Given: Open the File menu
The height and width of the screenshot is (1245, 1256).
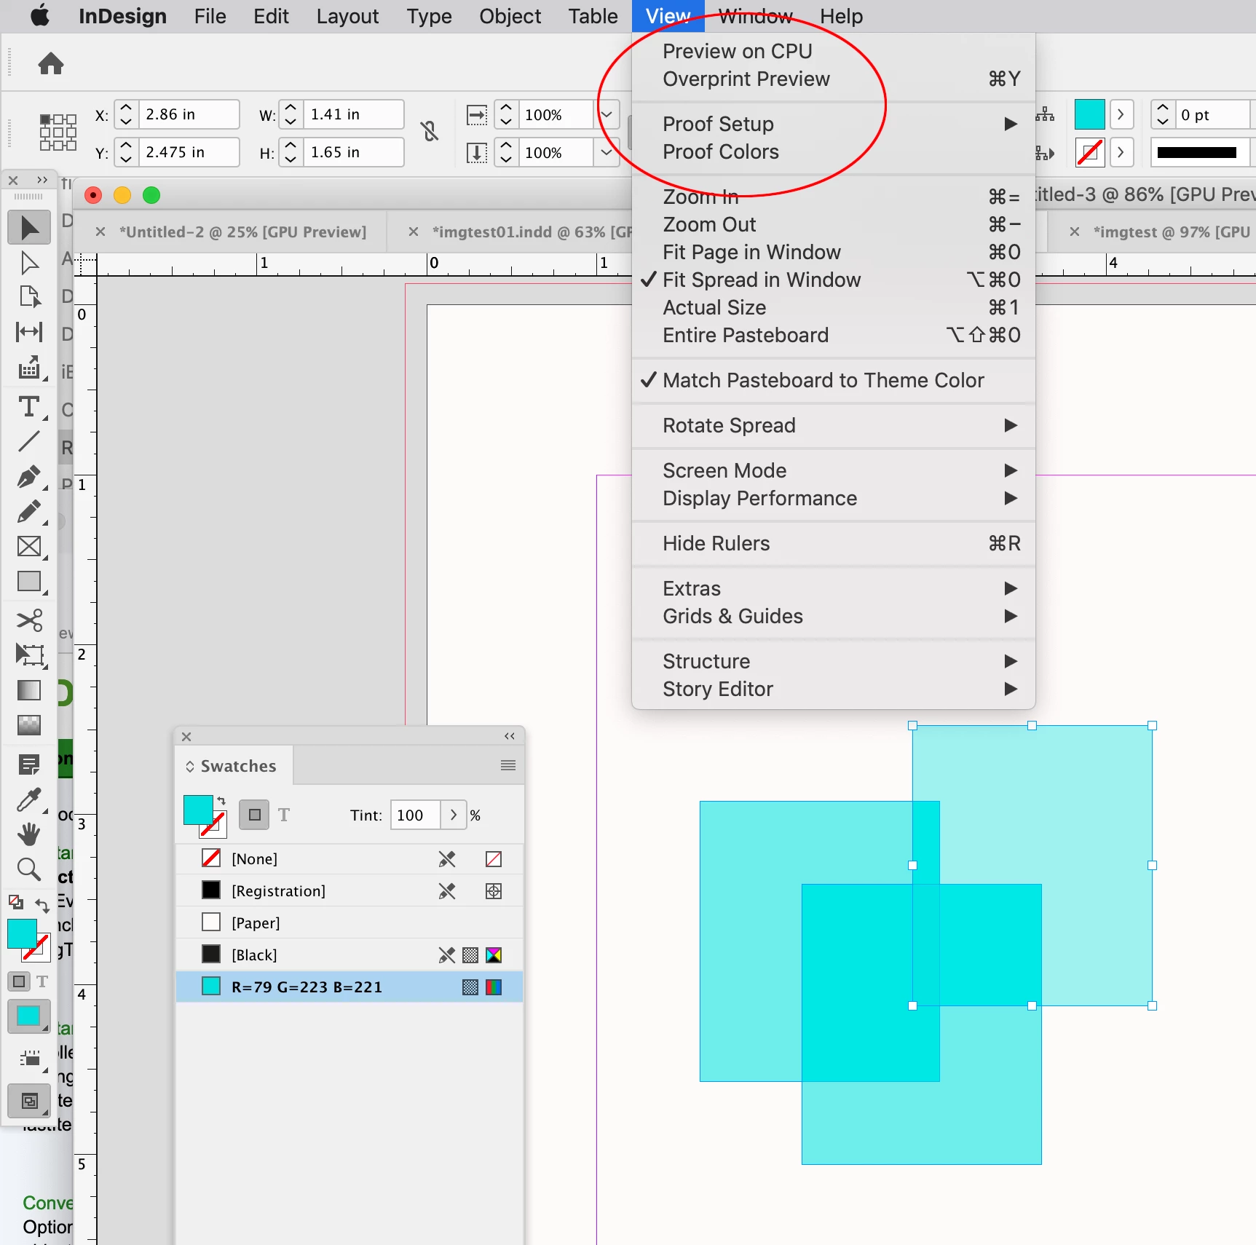Looking at the screenshot, I should (x=210, y=16).
